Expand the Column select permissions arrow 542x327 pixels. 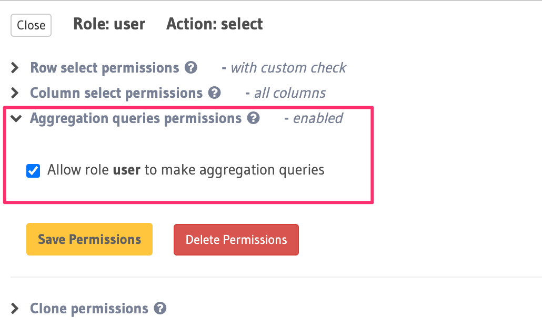pos(16,93)
